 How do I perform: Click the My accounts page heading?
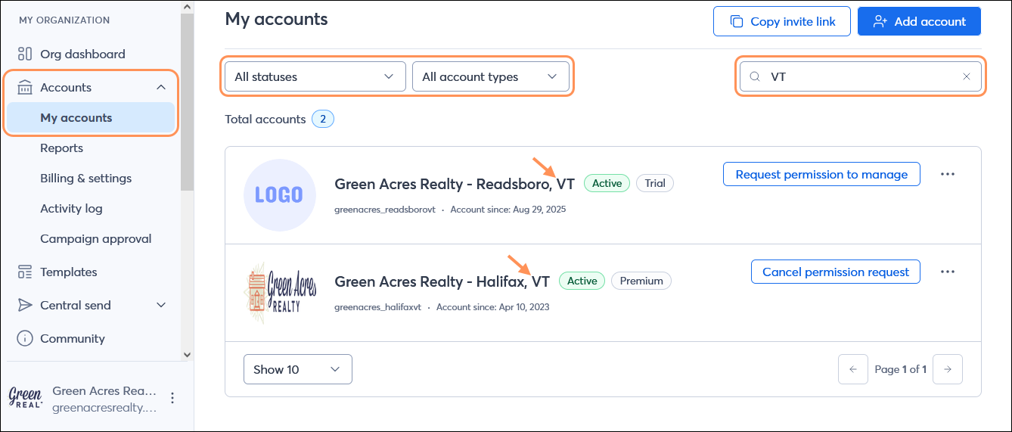point(276,20)
